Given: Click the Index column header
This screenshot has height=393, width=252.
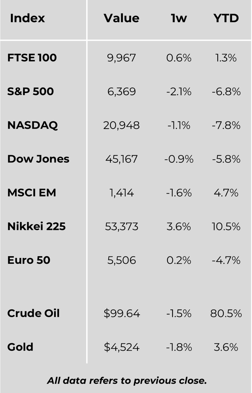Looking at the screenshot, I should pyautogui.click(x=27, y=18).
